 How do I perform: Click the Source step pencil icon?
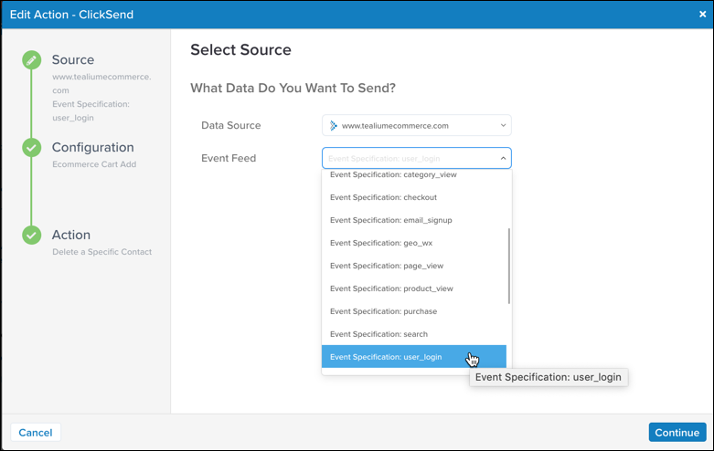(x=32, y=60)
